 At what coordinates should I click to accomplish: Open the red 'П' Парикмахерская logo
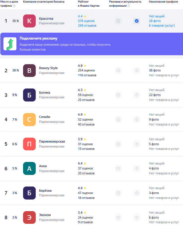point(29,144)
